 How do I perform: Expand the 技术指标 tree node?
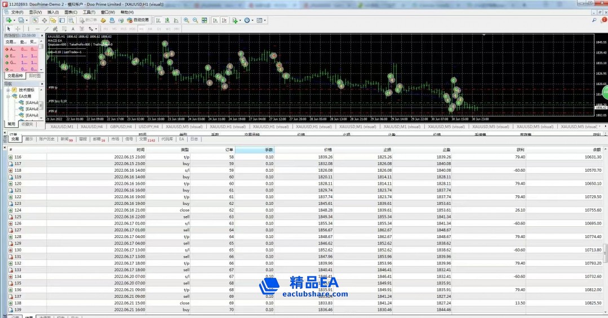(7, 89)
